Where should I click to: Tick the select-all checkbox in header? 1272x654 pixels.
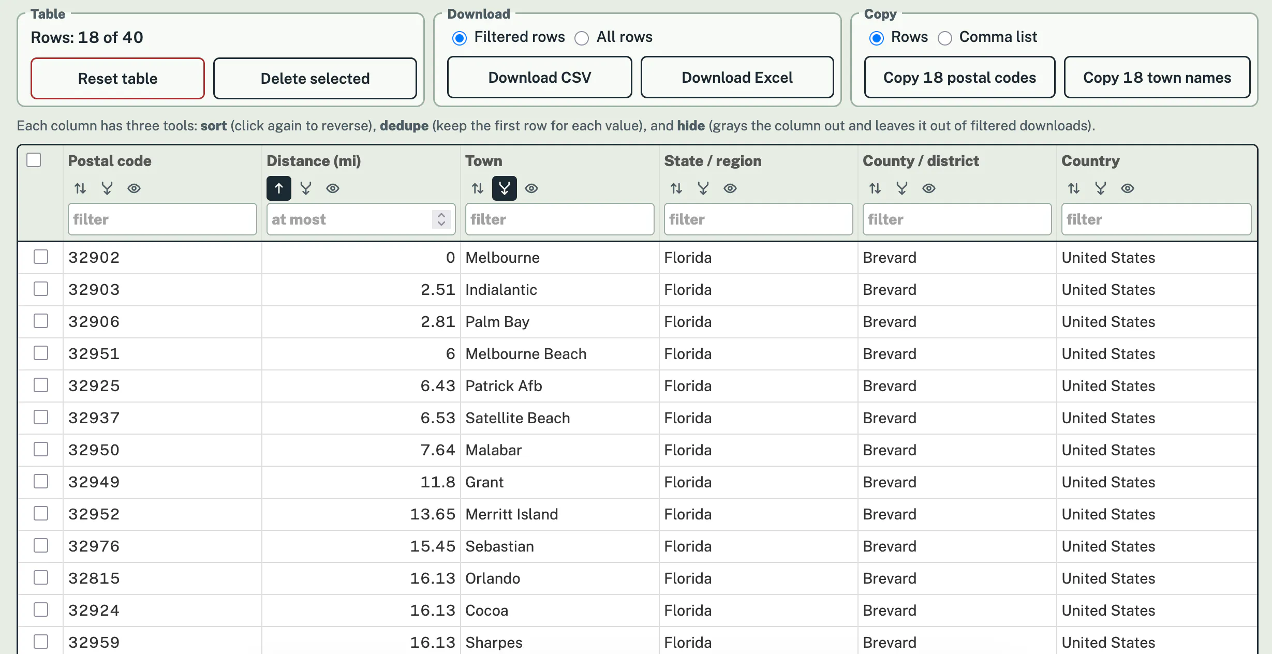point(34,160)
